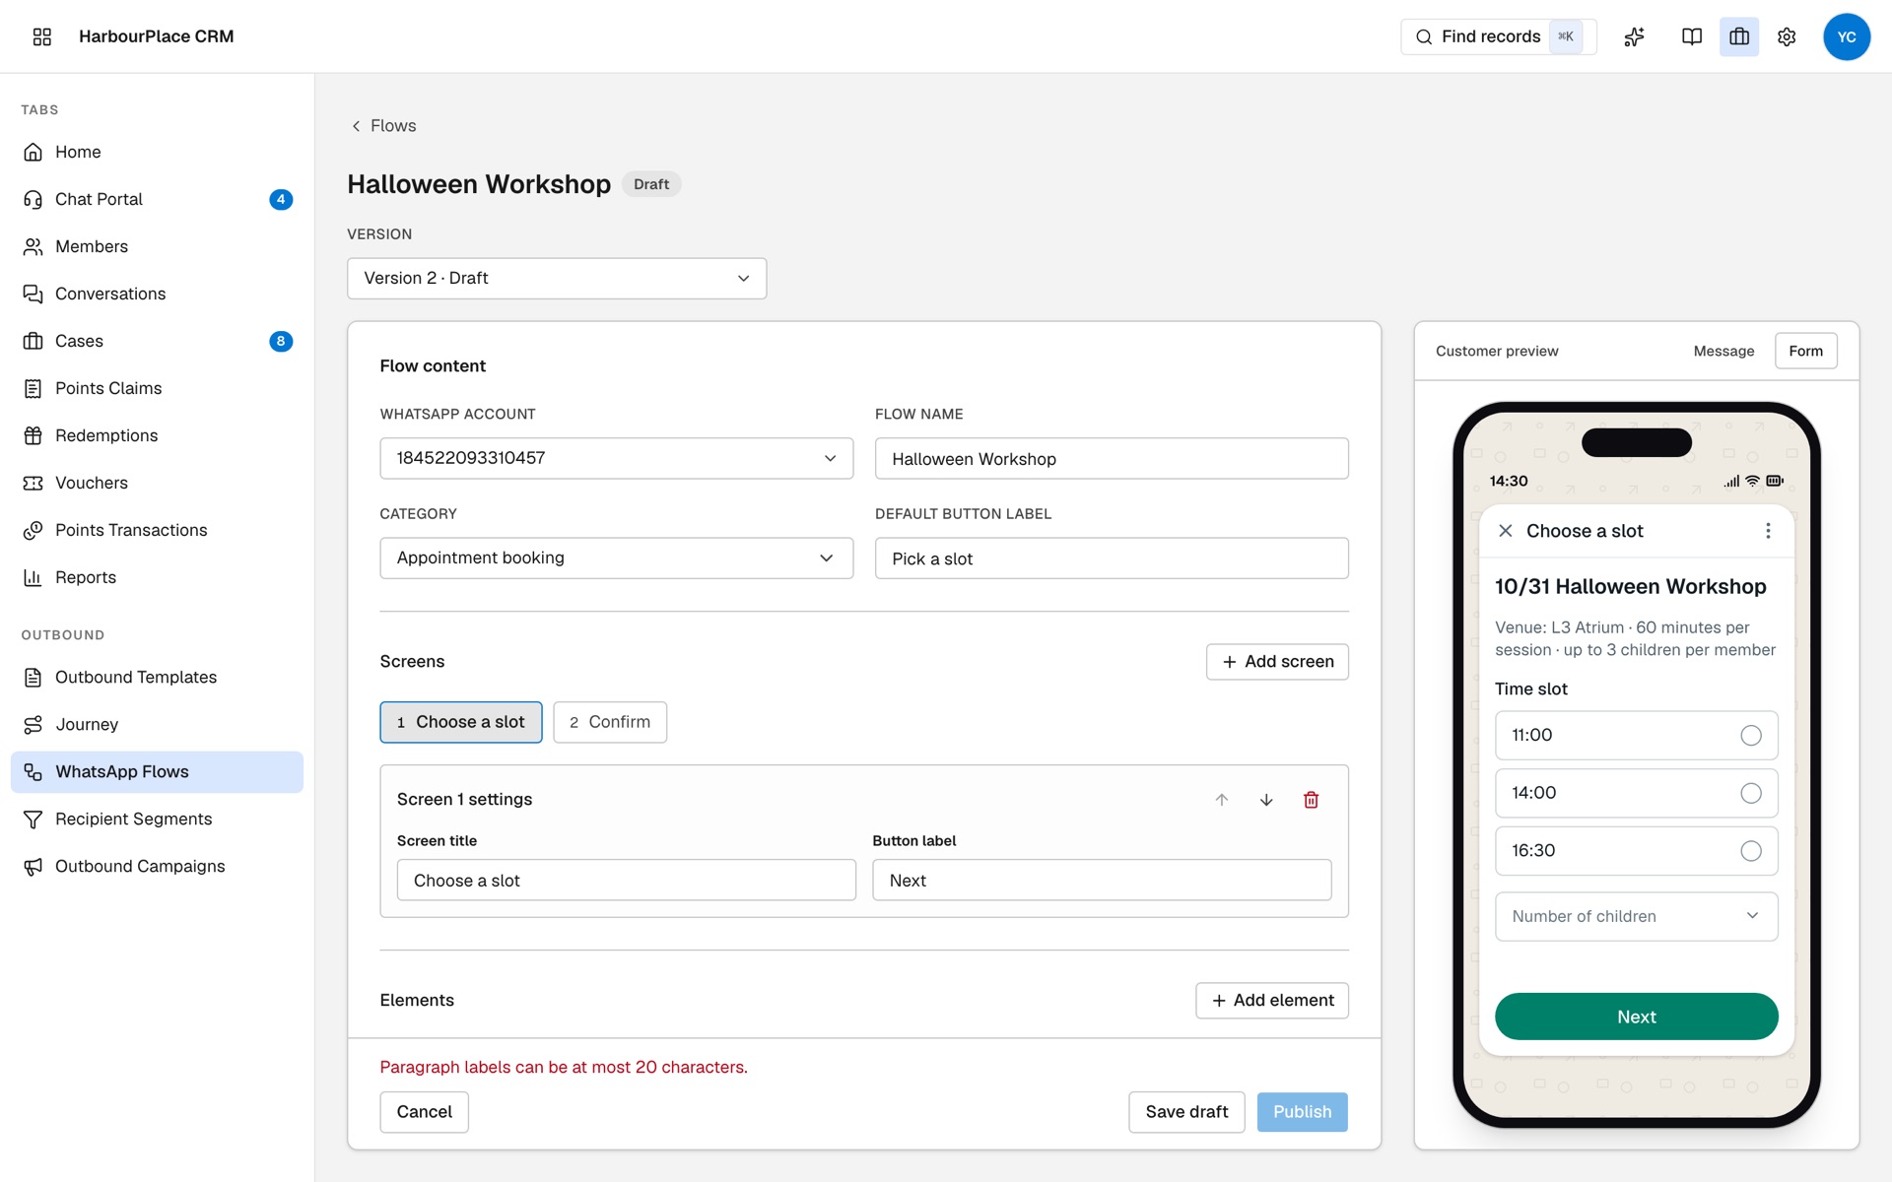Click the Chat Portal count badge 4
The image size is (1892, 1182).
pos(281,199)
